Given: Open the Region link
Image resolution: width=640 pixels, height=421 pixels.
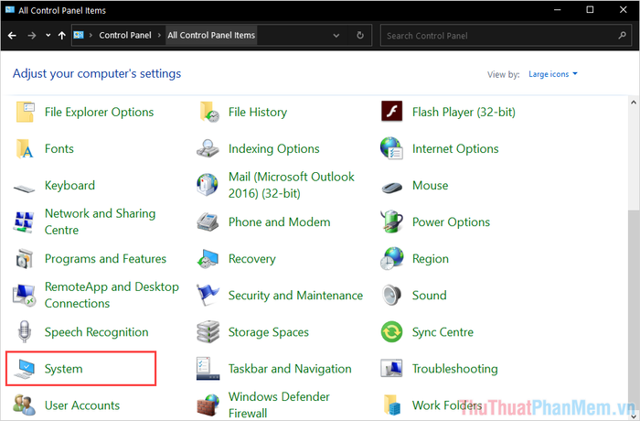Looking at the screenshot, I should [x=431, y=259].
